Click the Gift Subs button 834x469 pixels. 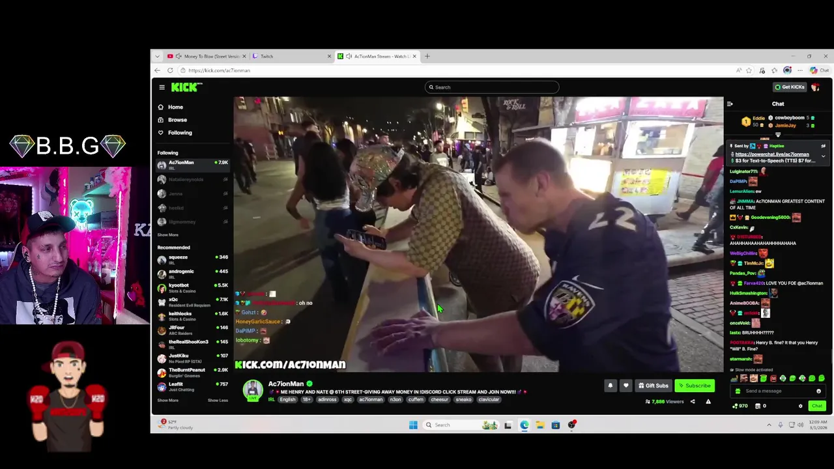pyautogui.click(x=654, y=386)
